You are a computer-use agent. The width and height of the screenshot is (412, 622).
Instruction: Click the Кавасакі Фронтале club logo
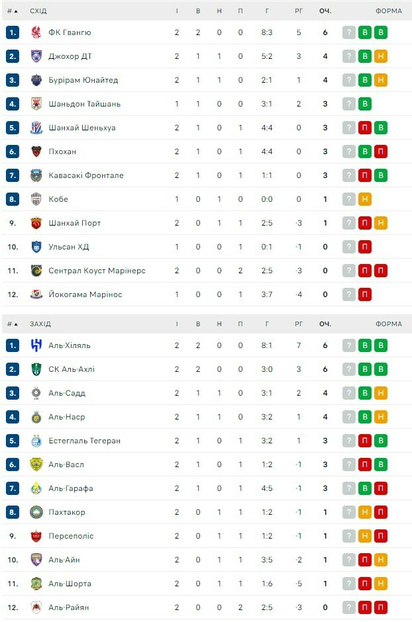[36, 175]
